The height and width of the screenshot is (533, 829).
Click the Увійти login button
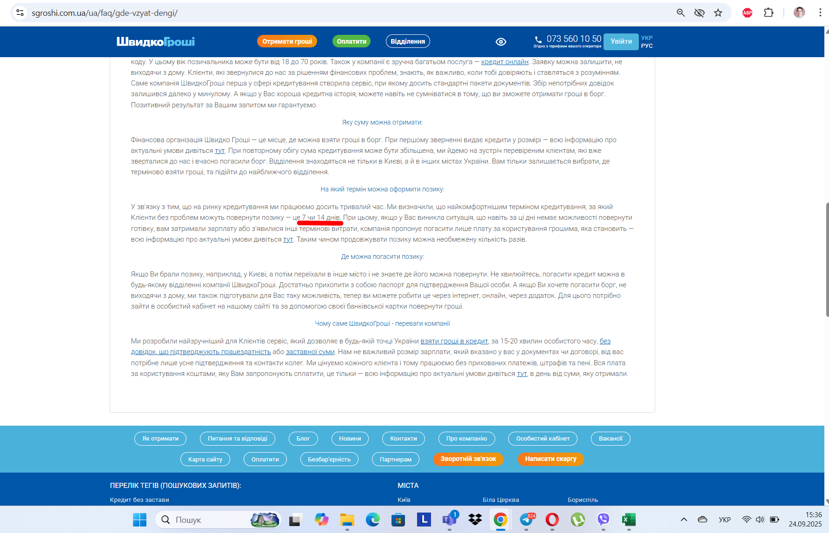click(621, 41)
